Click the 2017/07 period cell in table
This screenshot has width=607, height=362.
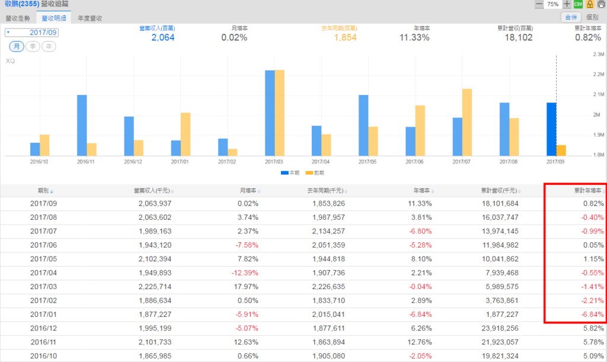tap(43, 231)
